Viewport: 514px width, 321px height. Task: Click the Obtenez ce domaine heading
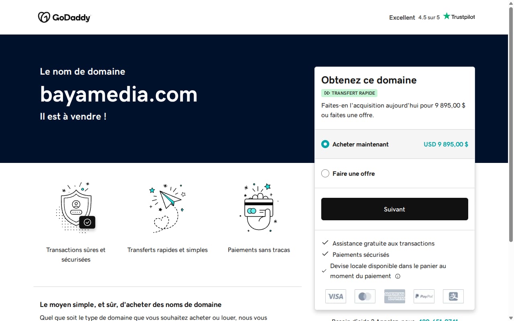pyautogui.click(x=369, y=80)
